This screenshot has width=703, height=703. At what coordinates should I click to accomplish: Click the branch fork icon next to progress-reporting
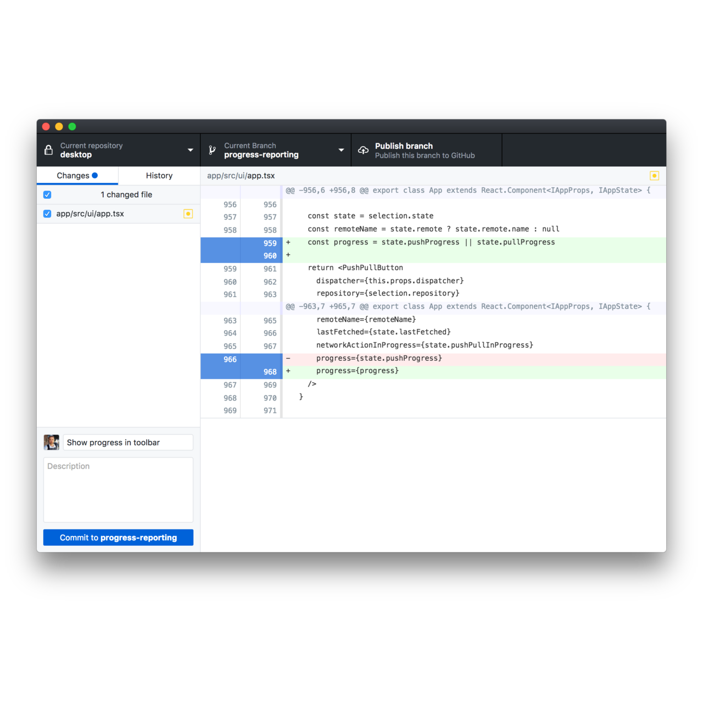pos(212,150)
